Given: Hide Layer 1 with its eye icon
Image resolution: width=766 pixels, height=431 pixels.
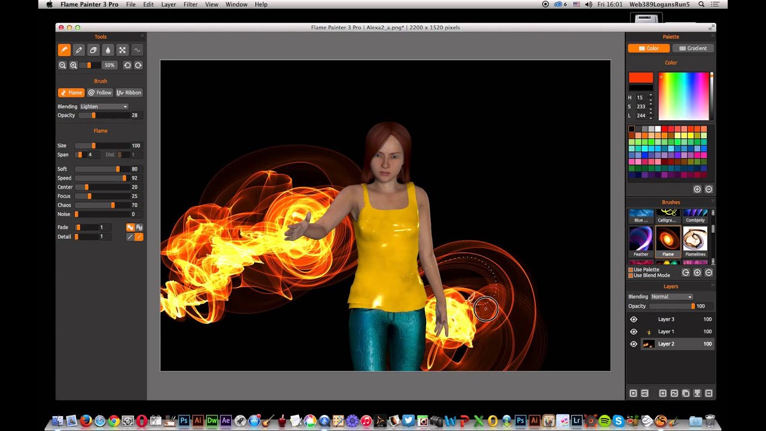Looking at the screenshot, I should coord(634,332).
